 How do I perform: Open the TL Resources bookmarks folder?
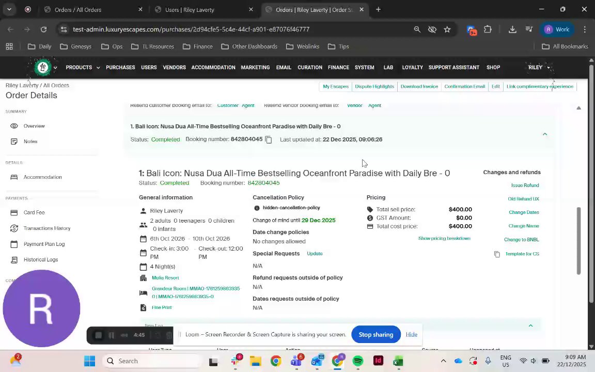click(152, 47)
